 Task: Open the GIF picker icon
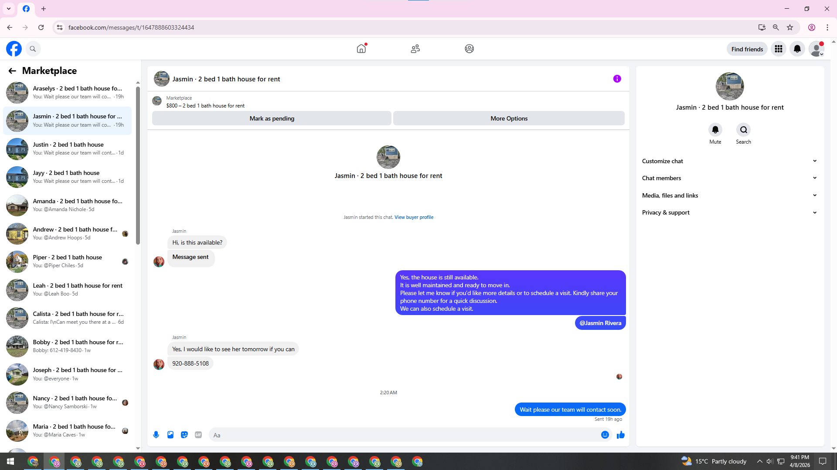[x=198, y=435]
